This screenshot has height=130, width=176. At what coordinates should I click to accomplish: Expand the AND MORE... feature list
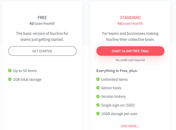130,126
